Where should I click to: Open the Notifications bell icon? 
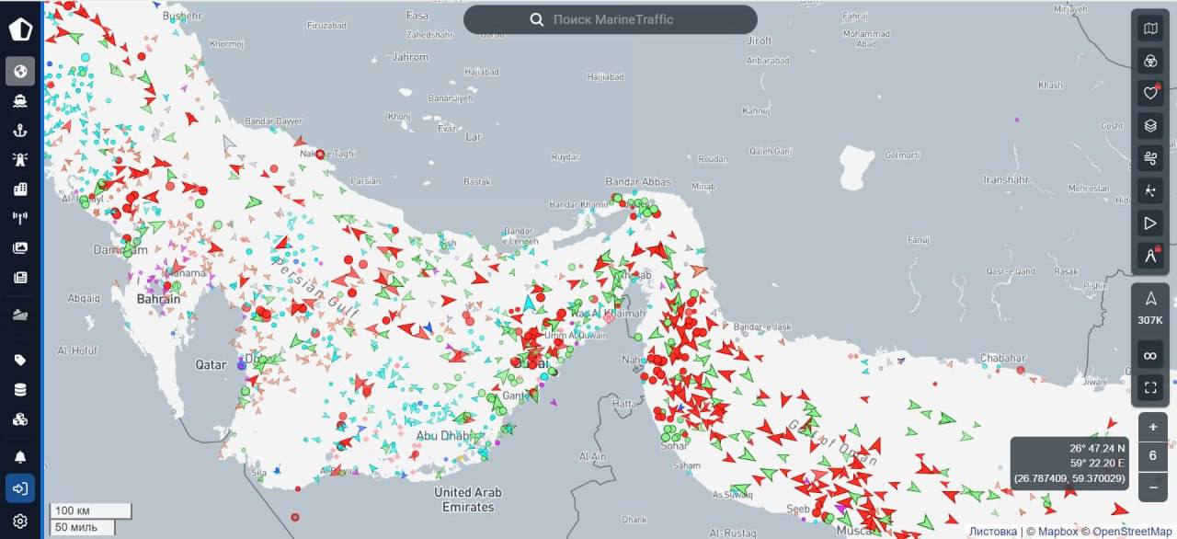(20, 457)
